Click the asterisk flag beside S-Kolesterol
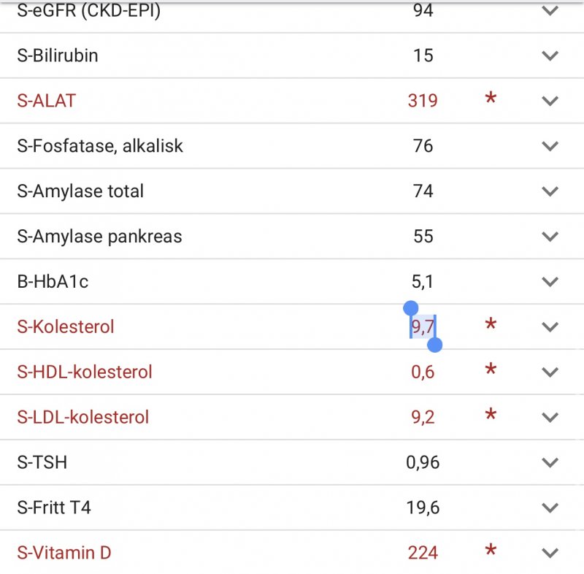Image resolution: width=584 pixels, height=574 pixels. point(491,324)
